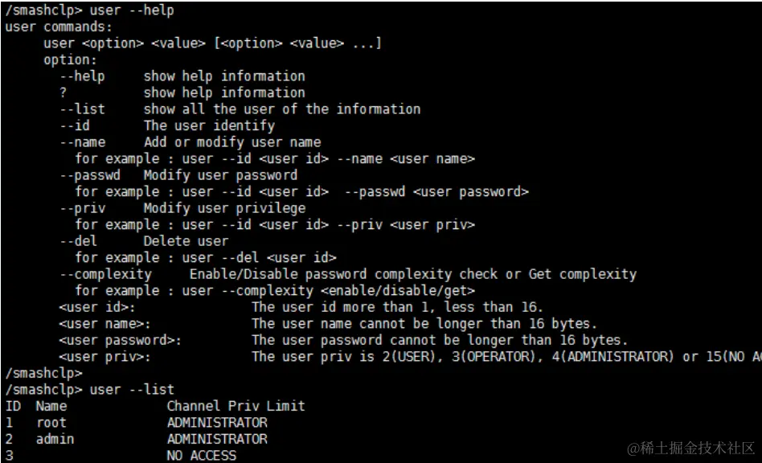This screenshot has width=762, height=463.
Task: Click the --passwd option in help list
Action: pyautogui.click(x=87, y=175)
